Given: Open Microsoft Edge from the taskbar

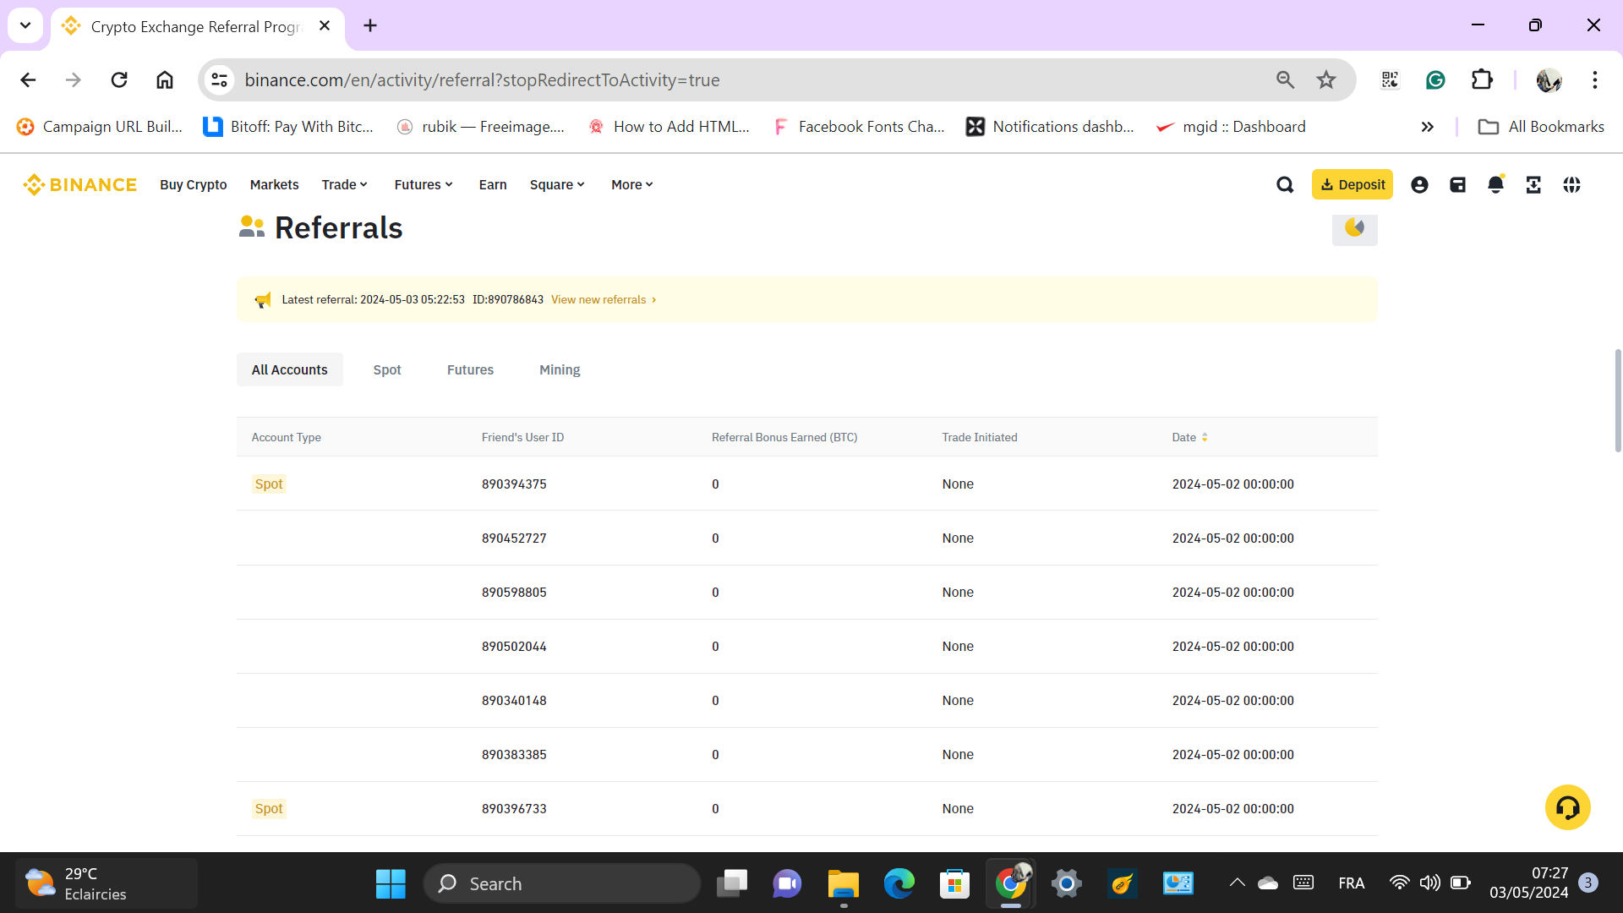Looking at the screenshot, I should 899,883.
